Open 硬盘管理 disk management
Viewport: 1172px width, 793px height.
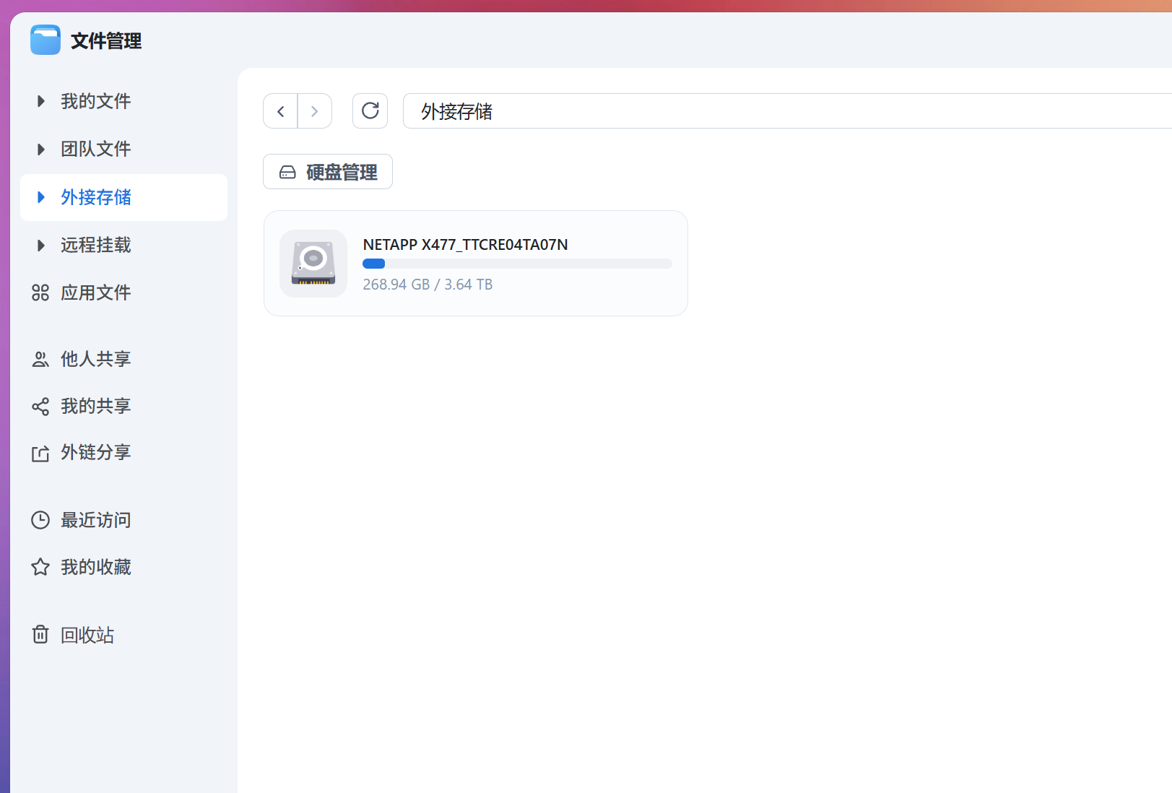coord(327,172)
